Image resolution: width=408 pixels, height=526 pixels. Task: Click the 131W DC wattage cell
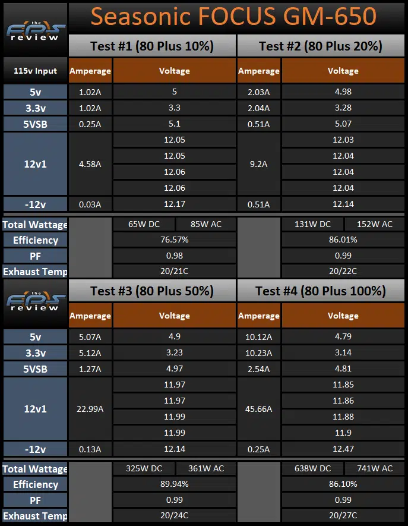(312, 224)
